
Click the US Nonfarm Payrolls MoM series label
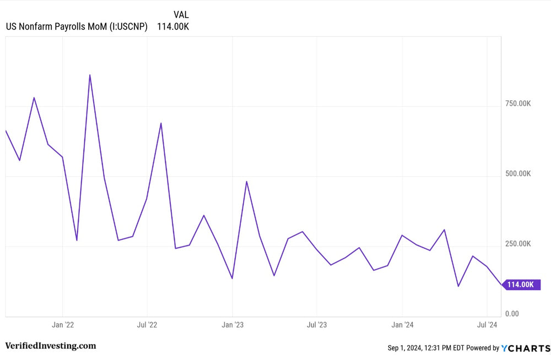coord(77,26)
